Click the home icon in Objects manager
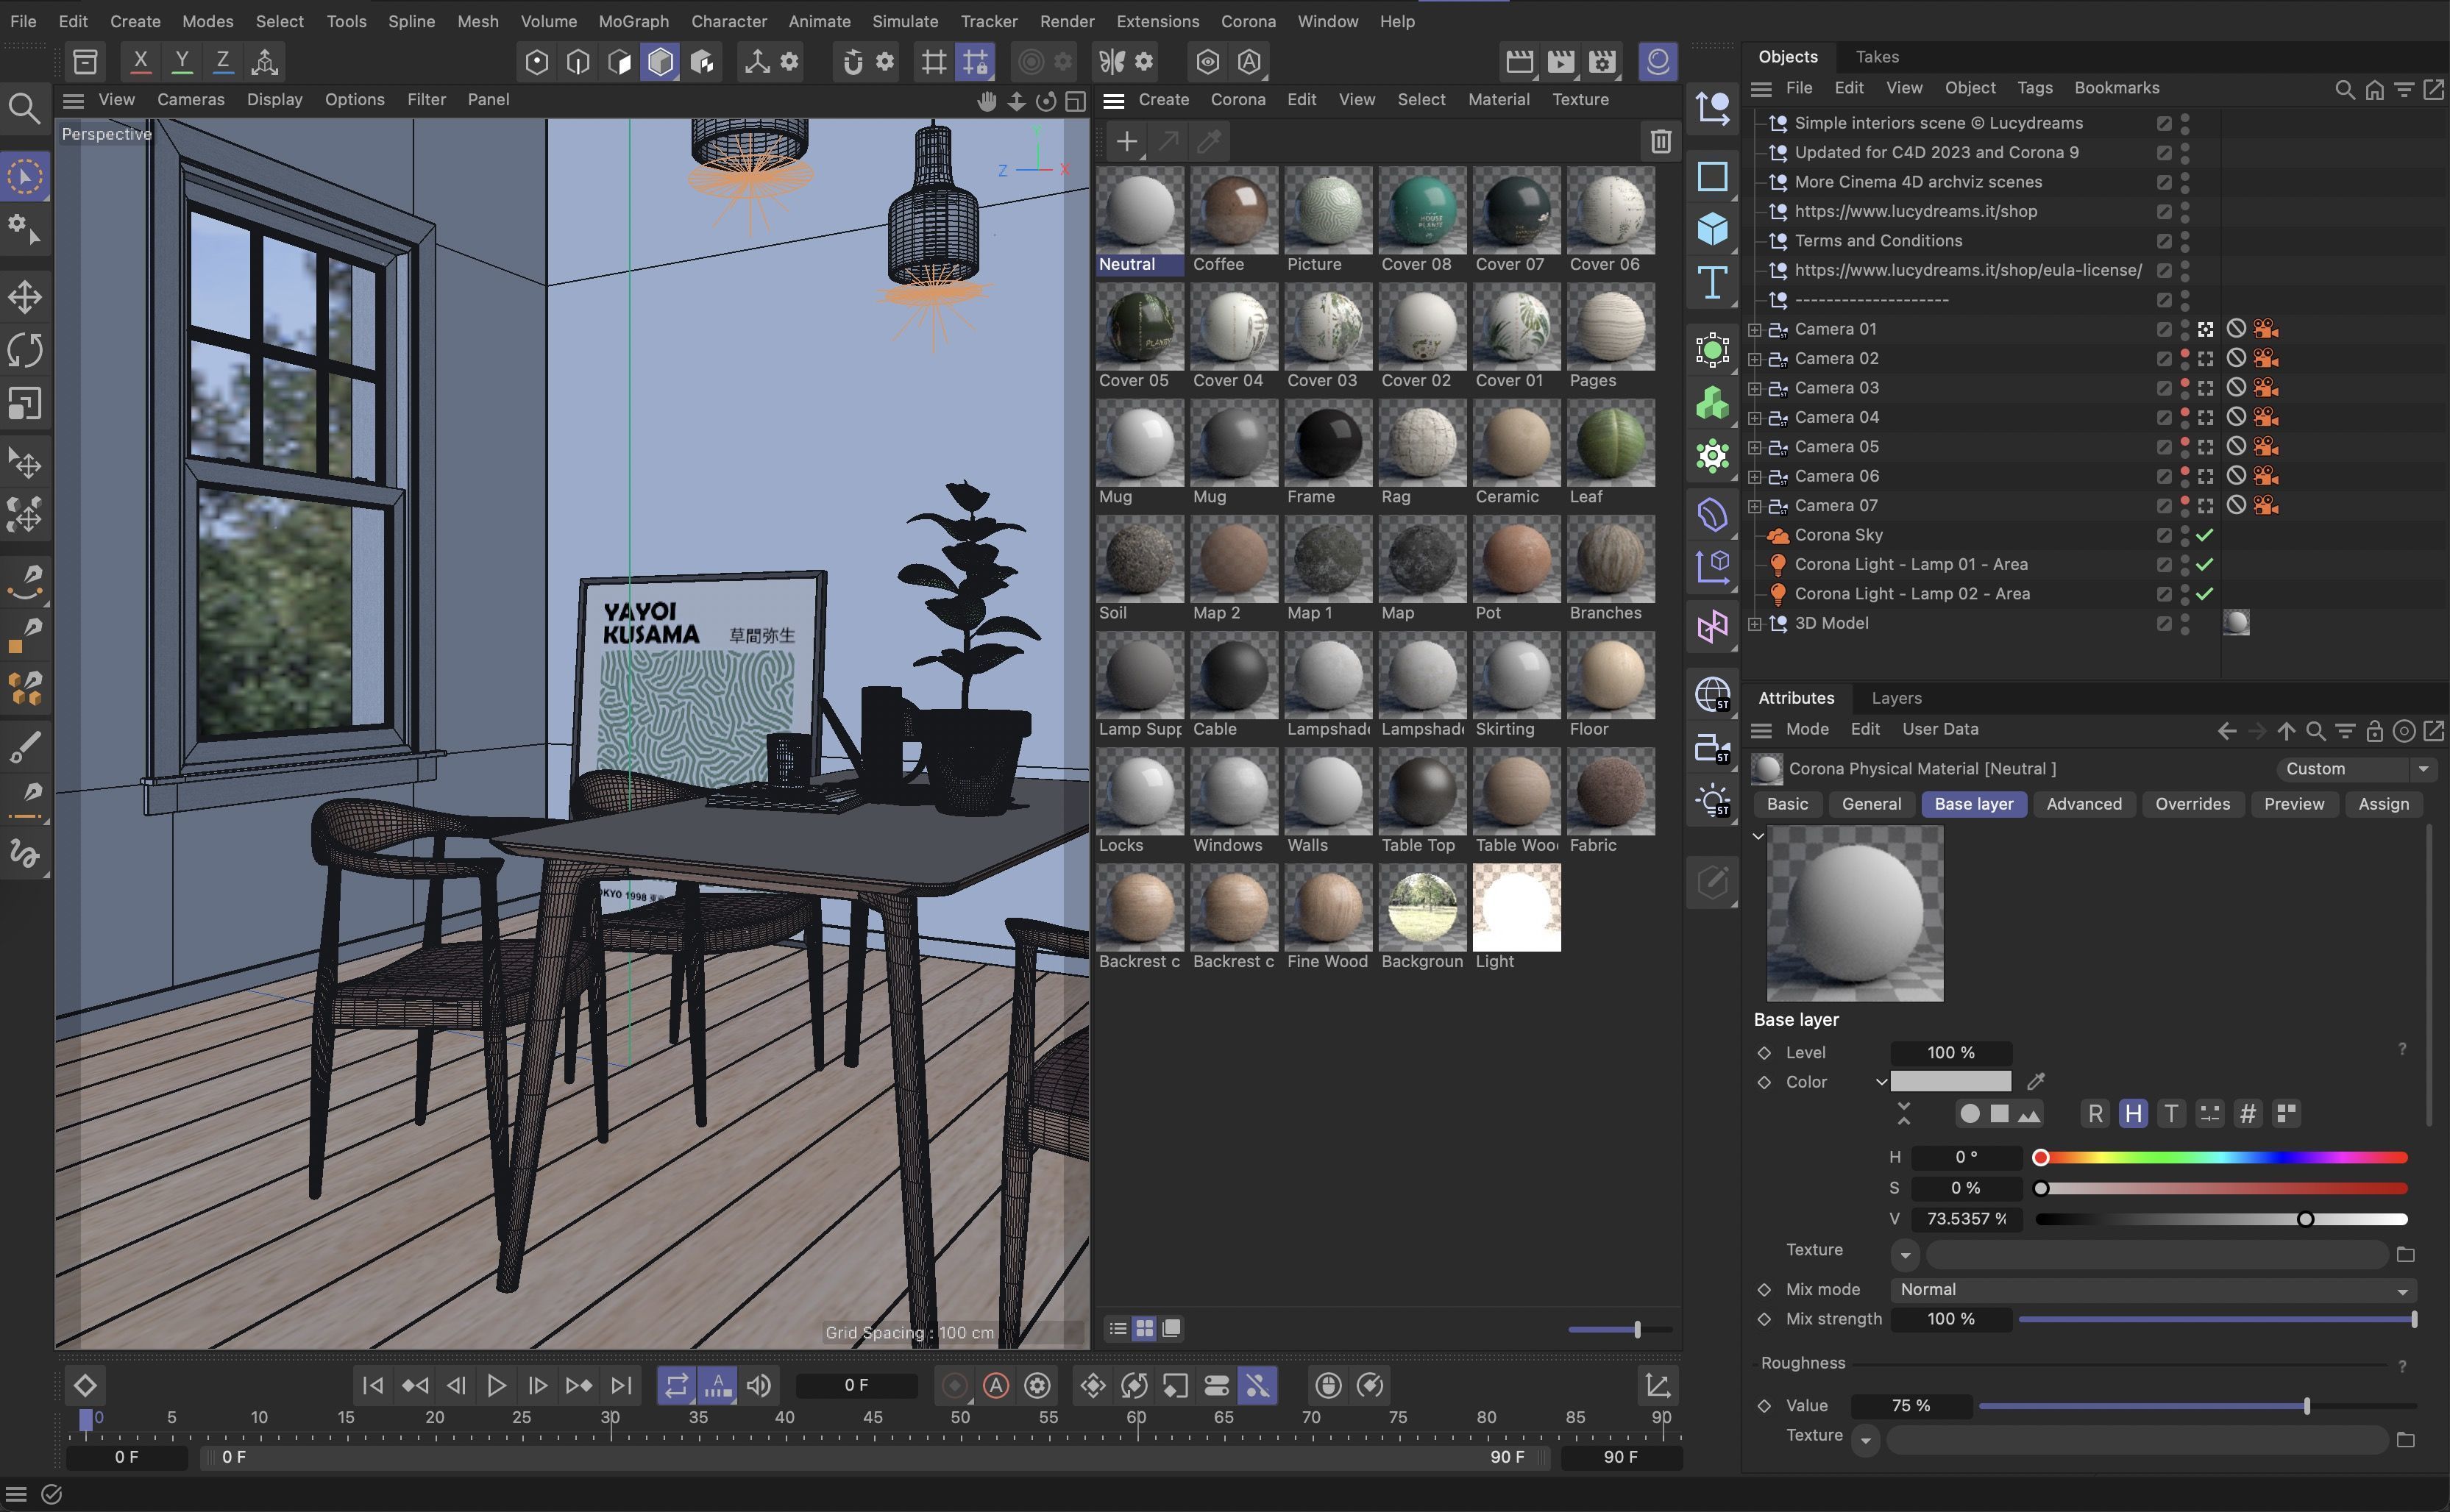The height and width of the screenshot is (1512, 2450). click(2374, 90)
